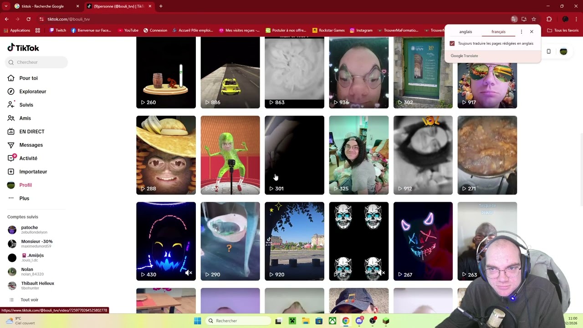This screenshot has height=328, width=583.
Task: Untick always translate English pages checkbox
Action: [x=452, y=43]
